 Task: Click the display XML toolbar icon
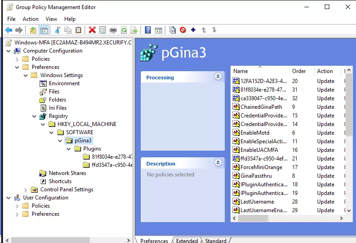click(173, 30)
